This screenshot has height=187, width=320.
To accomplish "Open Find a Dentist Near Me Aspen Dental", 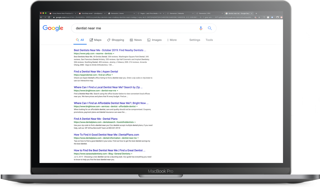I will [96, 72].
